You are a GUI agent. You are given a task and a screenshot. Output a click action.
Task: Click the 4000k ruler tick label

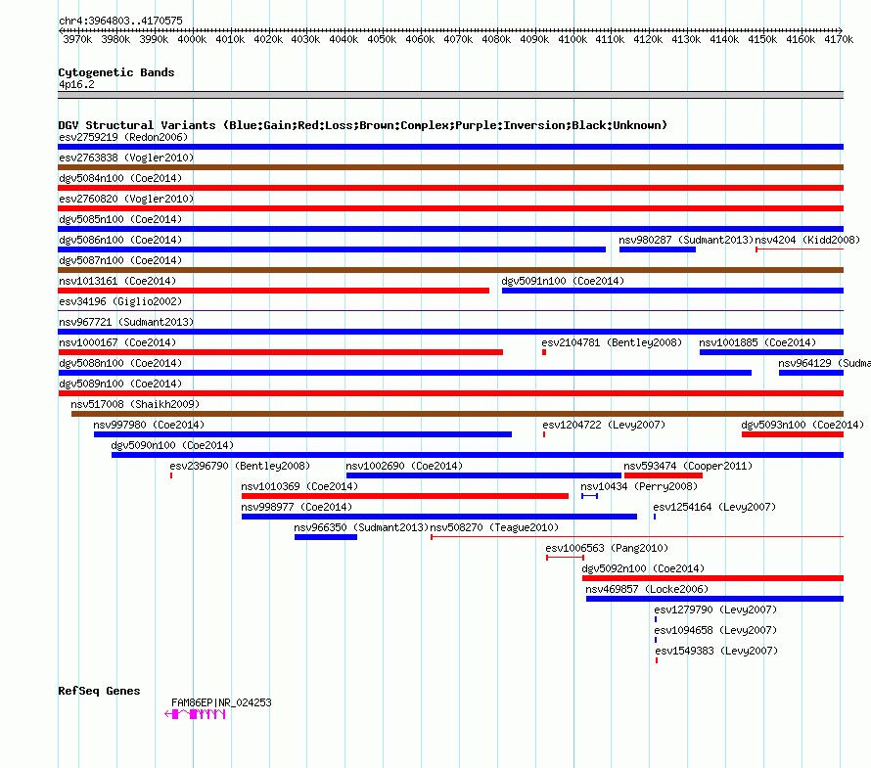192,39
